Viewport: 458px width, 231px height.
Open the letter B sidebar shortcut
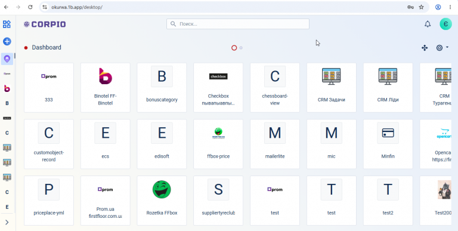point(7,103)
